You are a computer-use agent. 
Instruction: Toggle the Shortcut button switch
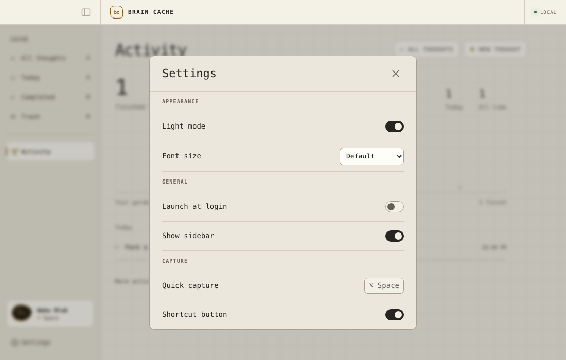395,315
